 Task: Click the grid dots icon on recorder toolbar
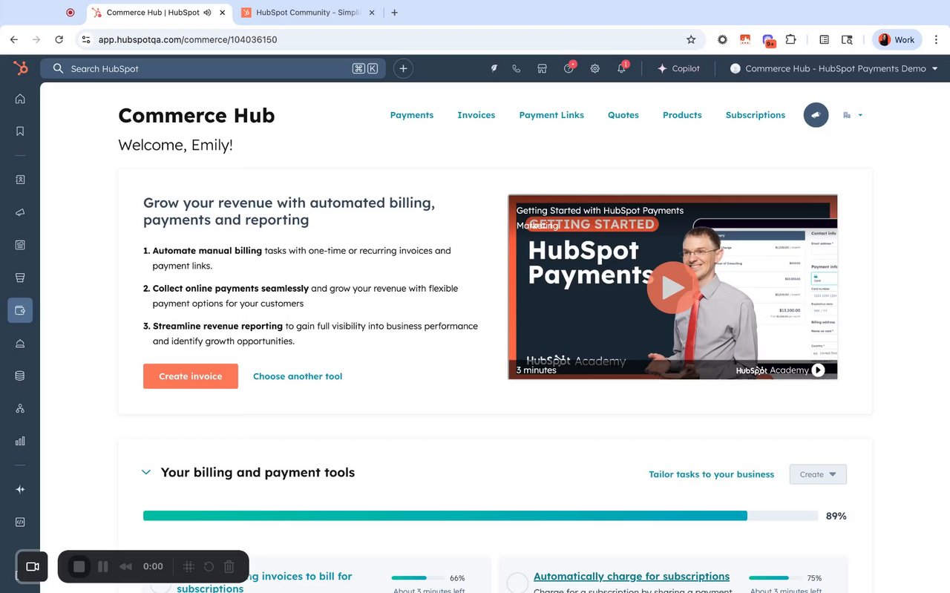point(189,566)
